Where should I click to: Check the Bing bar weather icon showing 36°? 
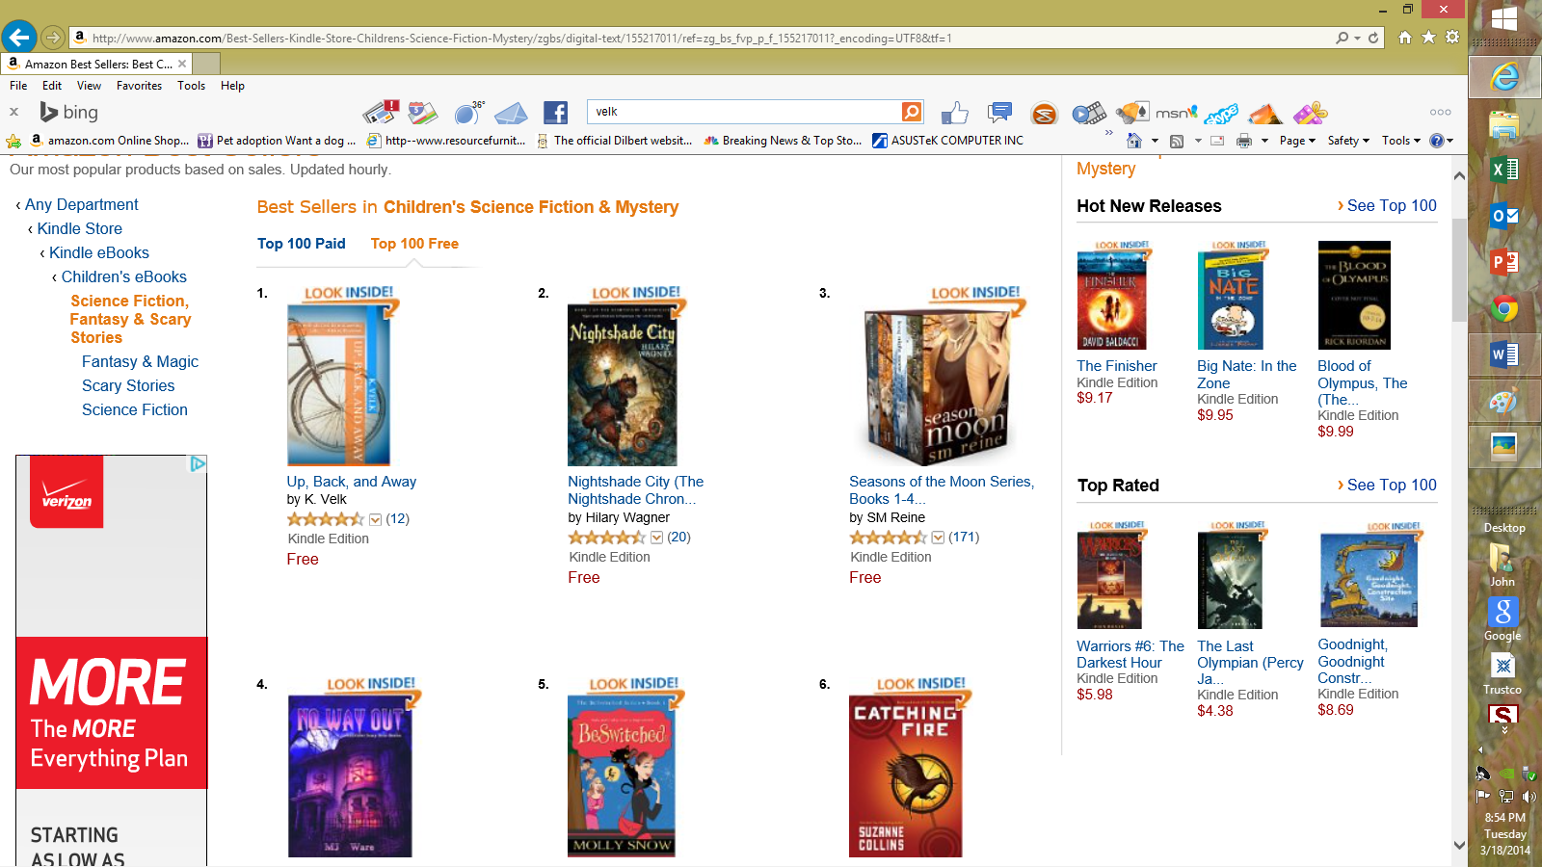pyautogui.click(x=468, y=113)
